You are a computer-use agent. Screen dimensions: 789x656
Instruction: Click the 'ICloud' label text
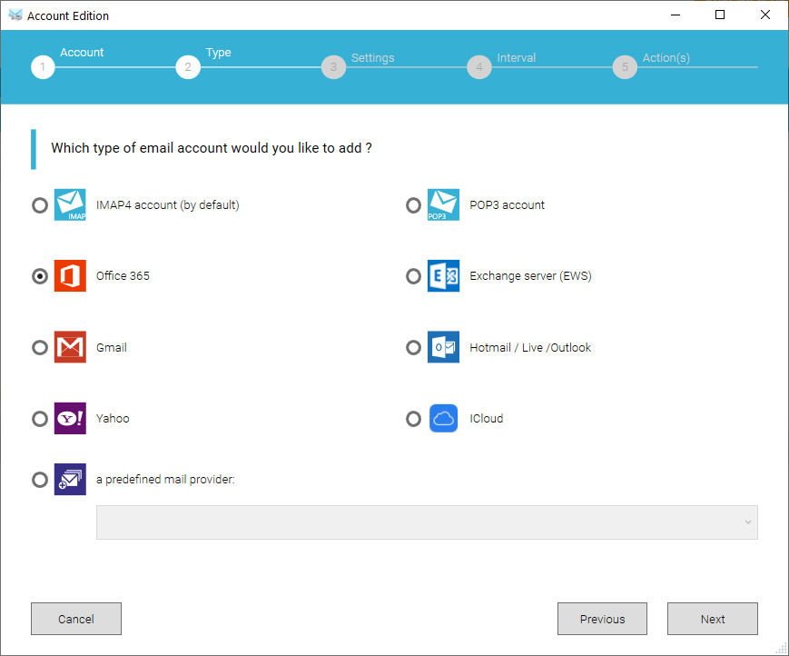(x=486, y=418)
